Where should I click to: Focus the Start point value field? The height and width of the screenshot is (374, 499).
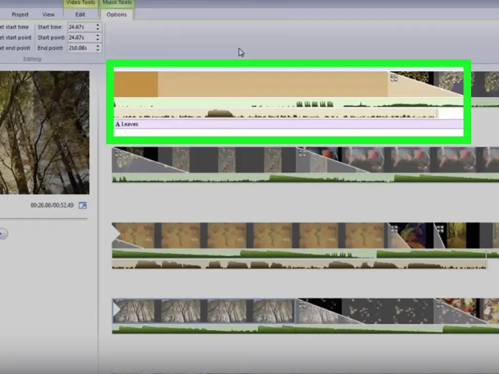coord(81,37)
